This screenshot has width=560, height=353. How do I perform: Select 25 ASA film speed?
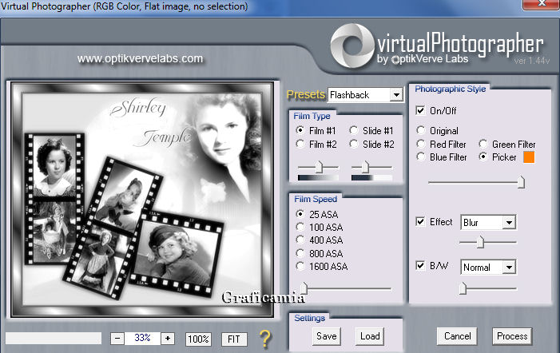point(300,214)
